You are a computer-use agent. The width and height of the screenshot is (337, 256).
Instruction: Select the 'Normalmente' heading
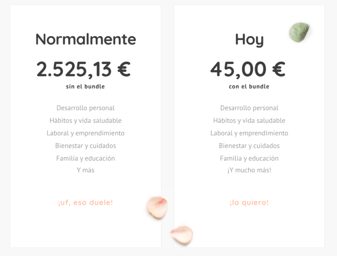pos(86,39)
